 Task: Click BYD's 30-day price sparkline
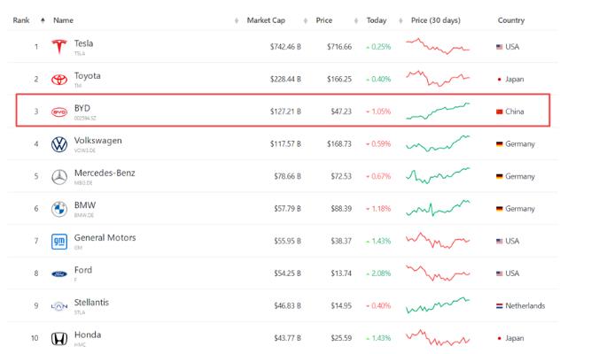coord(438,112)
